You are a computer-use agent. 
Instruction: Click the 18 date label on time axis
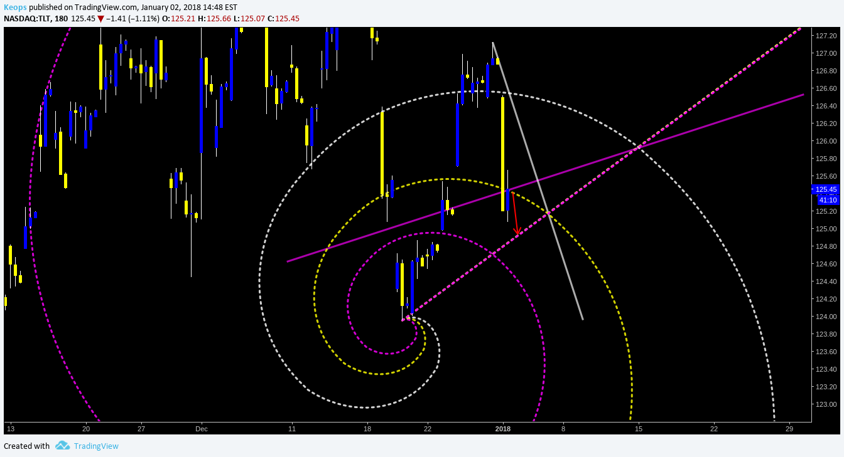click(x=367, y=429)
